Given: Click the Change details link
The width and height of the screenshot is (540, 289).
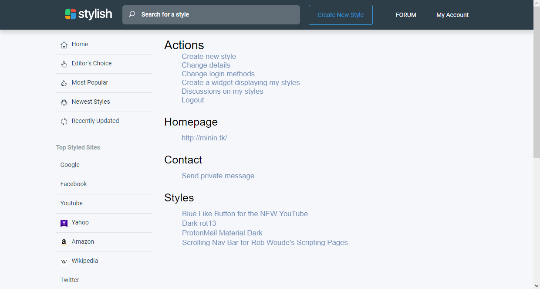Looking at the screenshot, I should (206, 65).
